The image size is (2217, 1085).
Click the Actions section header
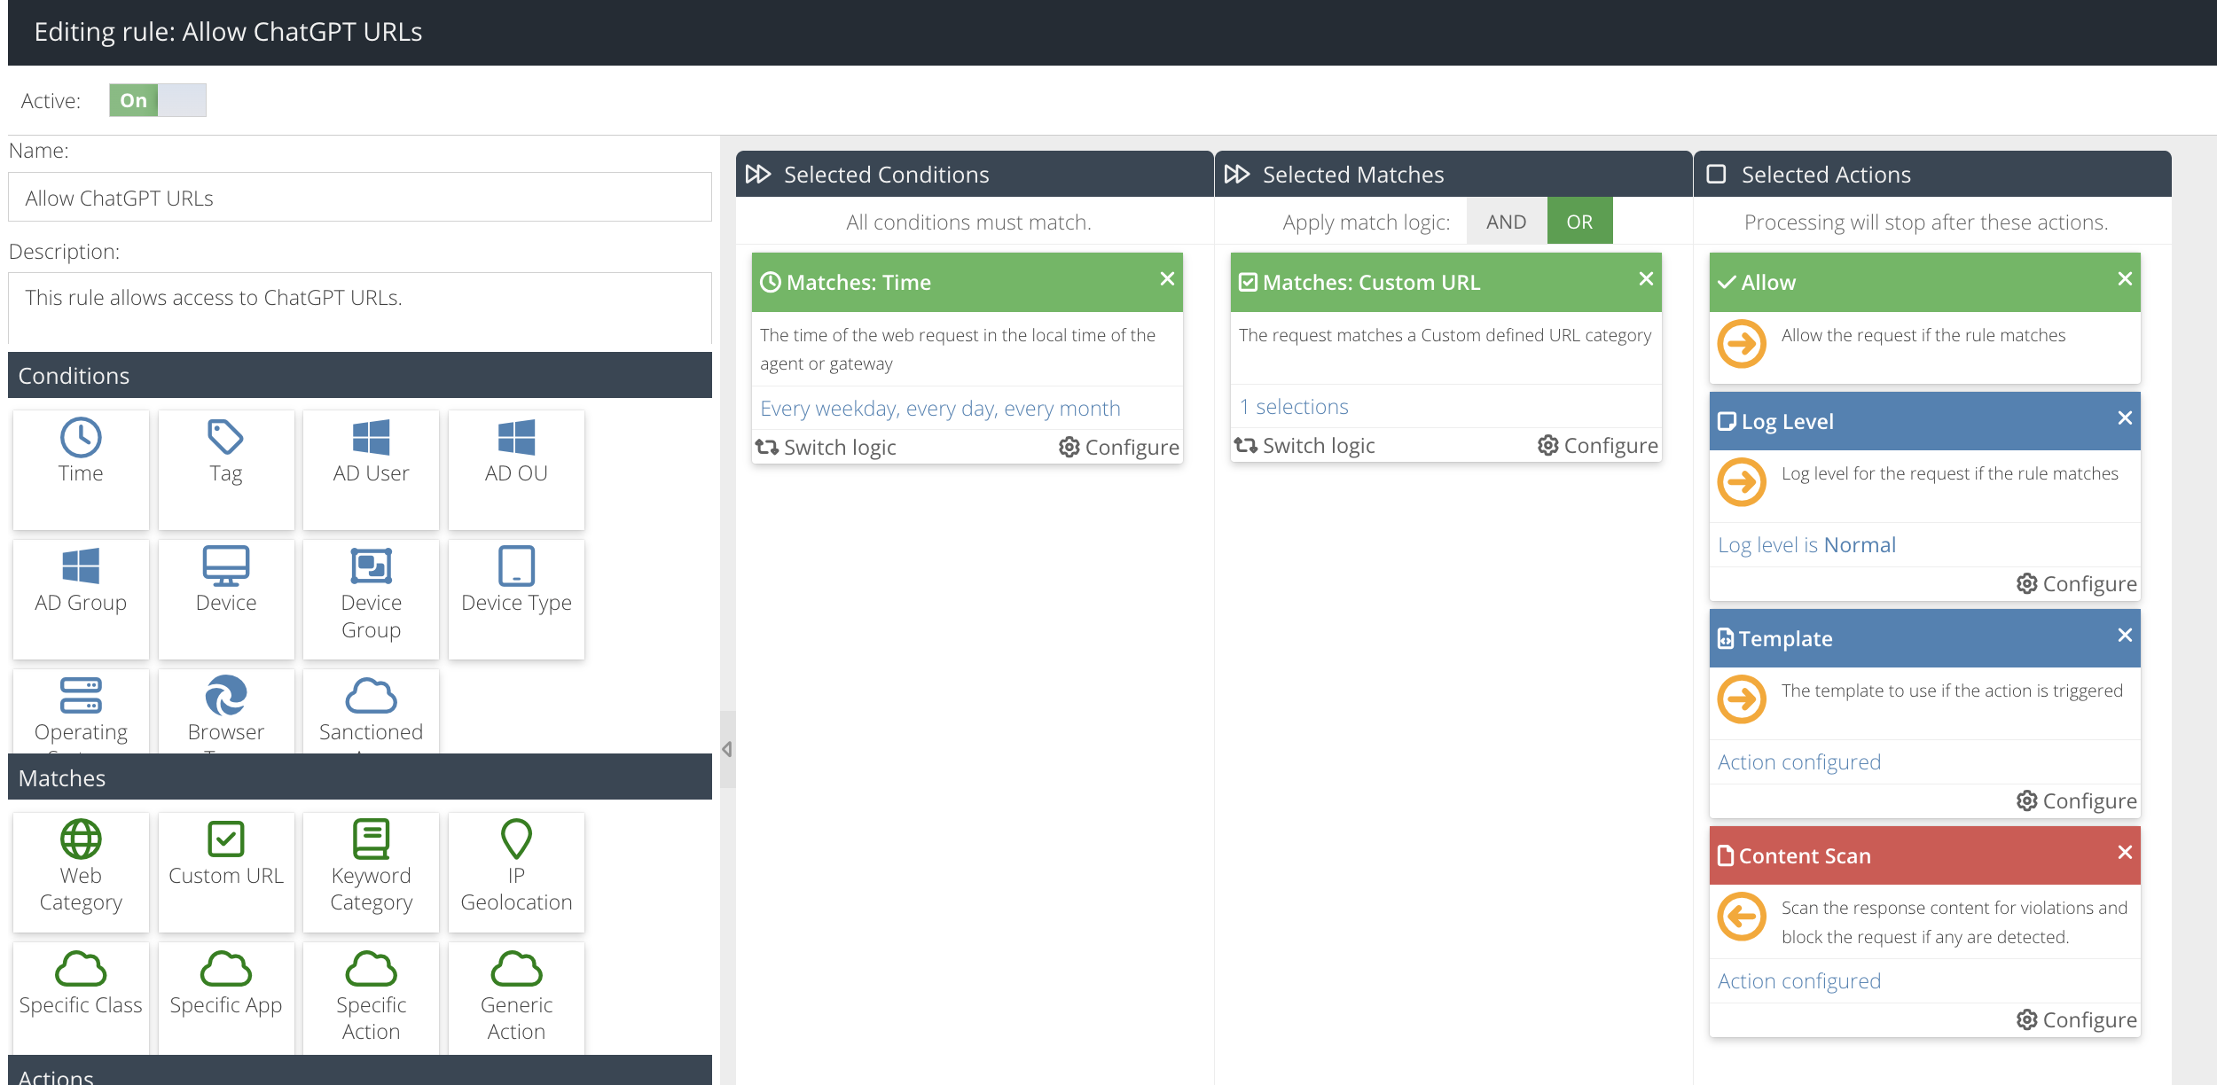pos(360,1071)
